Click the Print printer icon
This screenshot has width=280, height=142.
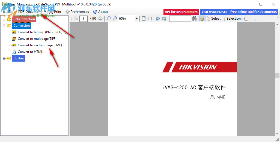(x=51, y=12)
